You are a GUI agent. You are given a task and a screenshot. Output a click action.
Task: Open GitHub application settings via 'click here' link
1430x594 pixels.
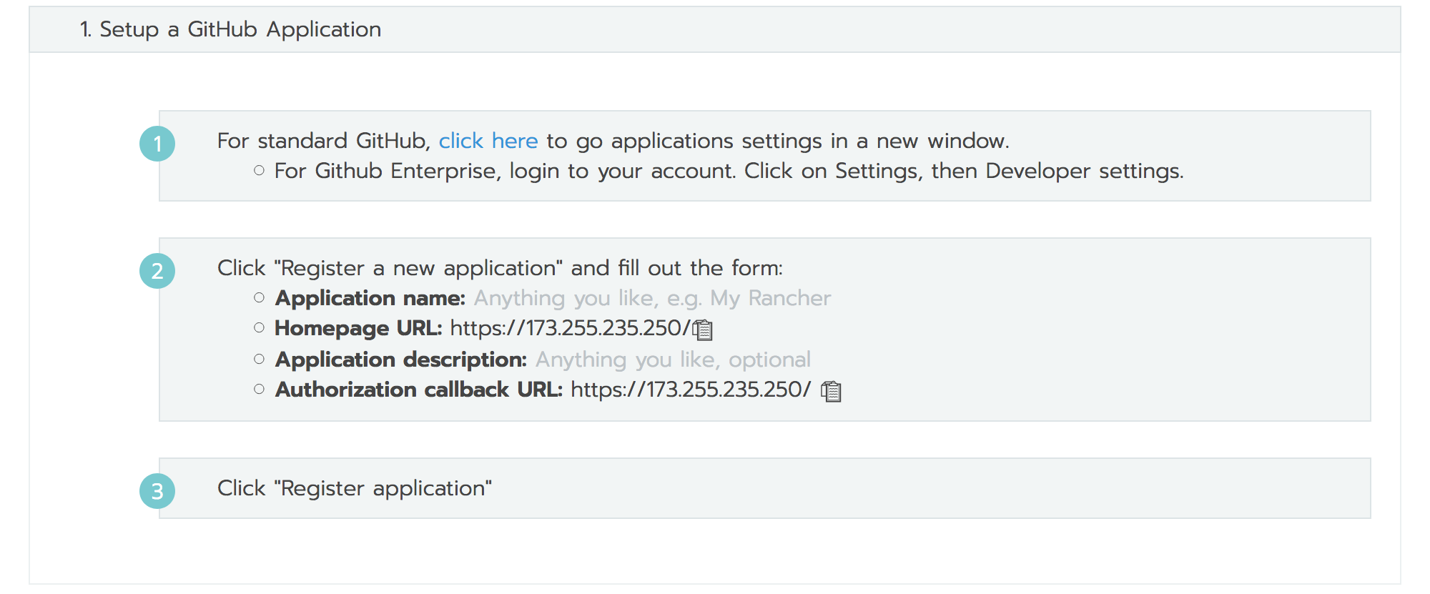click(x=488, y=141)
